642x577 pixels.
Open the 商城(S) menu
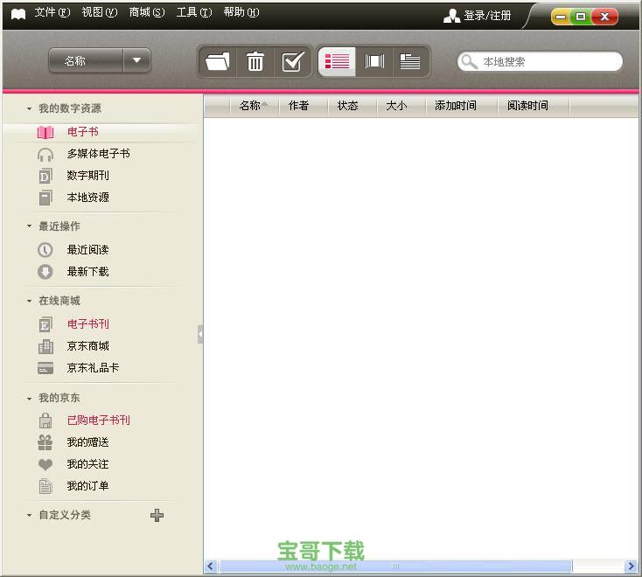click(147, 13)
